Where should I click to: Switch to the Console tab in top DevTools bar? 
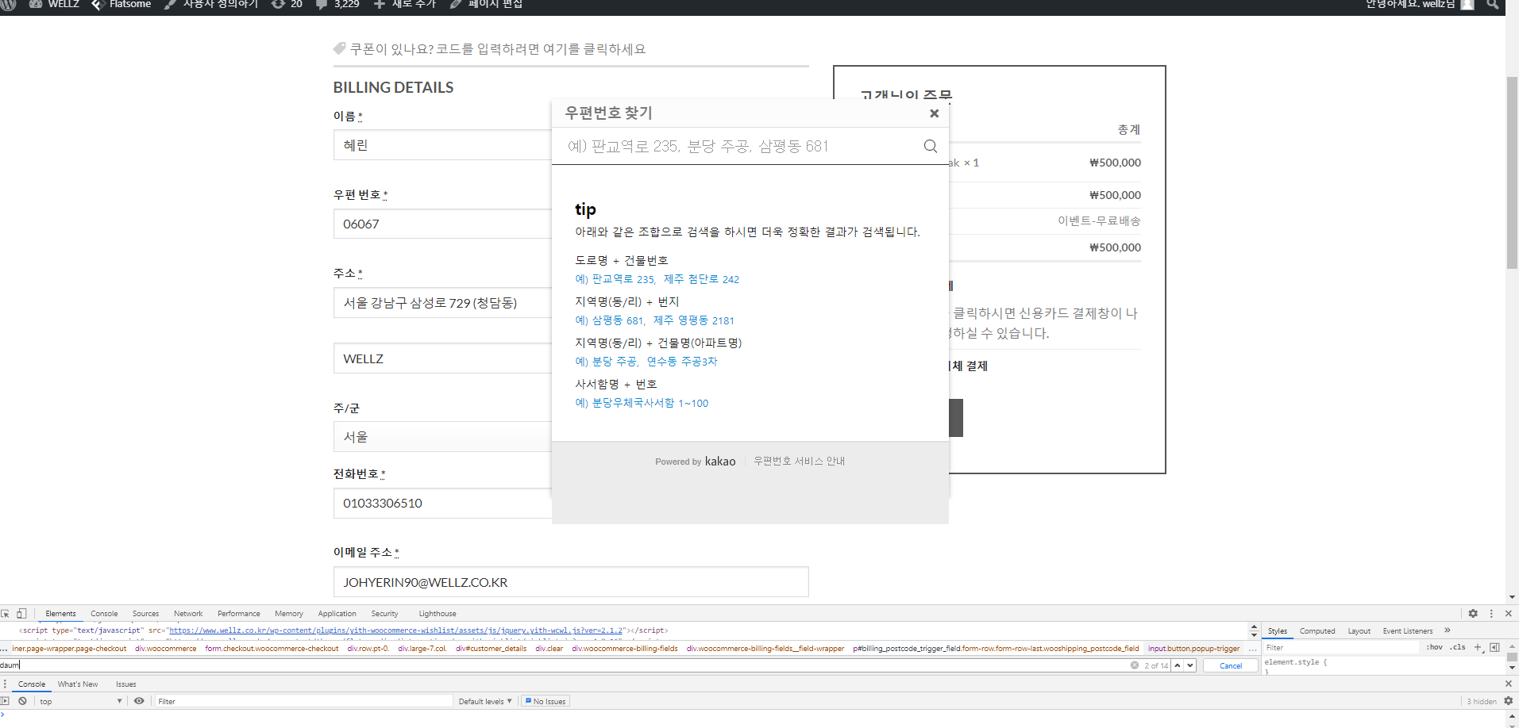104,613
